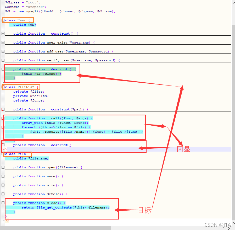235x230 pixels.
Task: Collapse the class FileList fold marker
Action: tap(3, 87)
